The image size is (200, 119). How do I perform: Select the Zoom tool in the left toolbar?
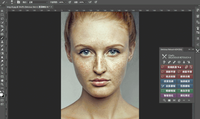click(x=2, y=84)
